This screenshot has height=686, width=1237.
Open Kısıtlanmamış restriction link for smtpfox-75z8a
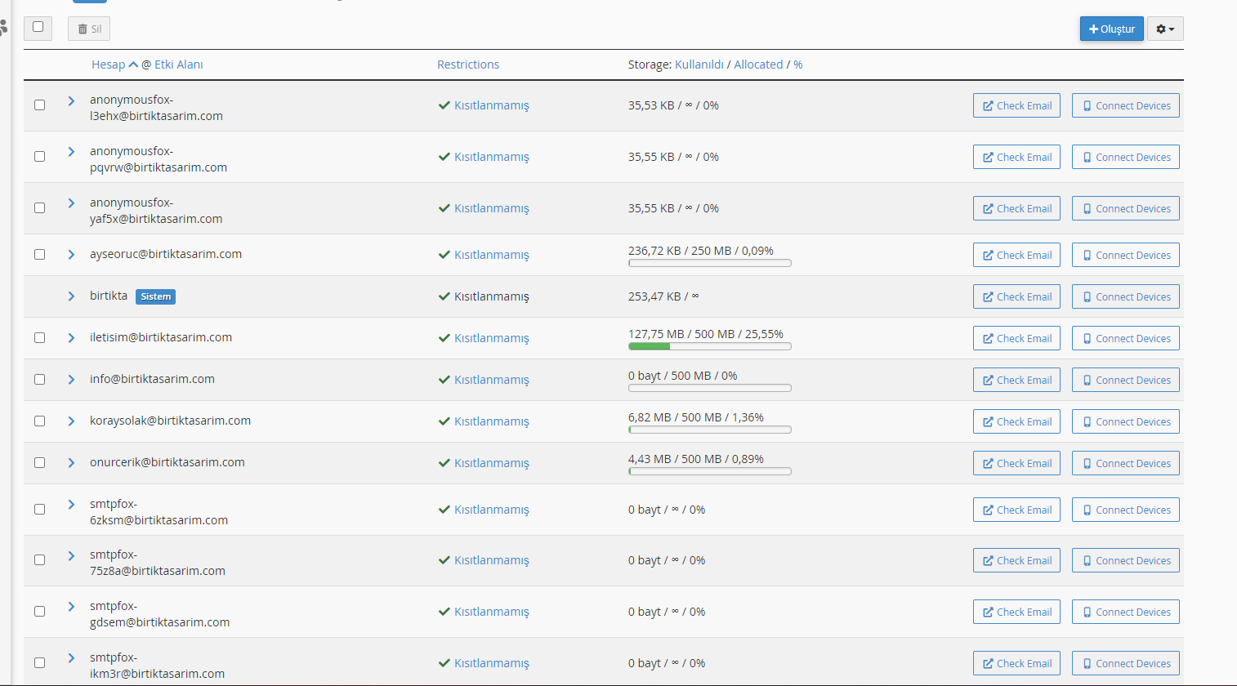pyautogui.click(x=492, y=560)
